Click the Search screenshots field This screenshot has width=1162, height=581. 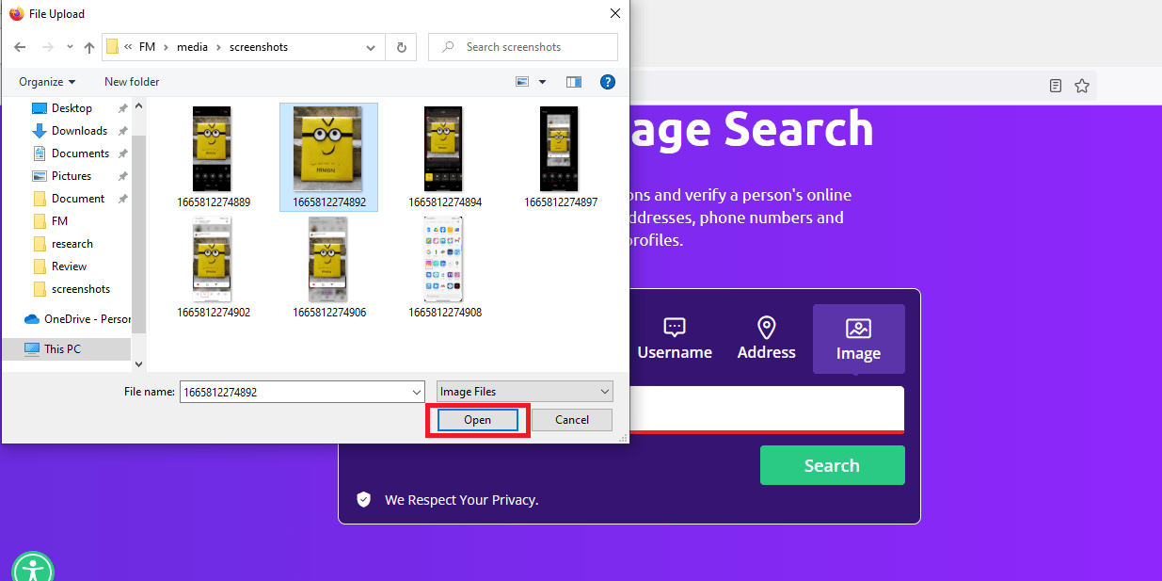pyautogui.click(x=523, y=47)
